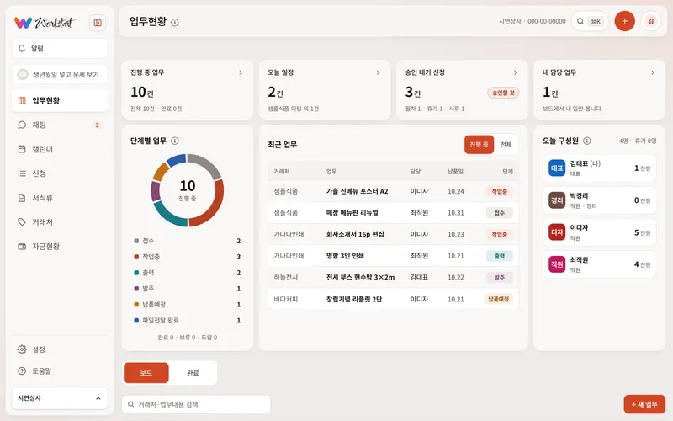Click the 박경리 경리 avatar icon
The width and height of the screenshot is (673, 421).
557,200
